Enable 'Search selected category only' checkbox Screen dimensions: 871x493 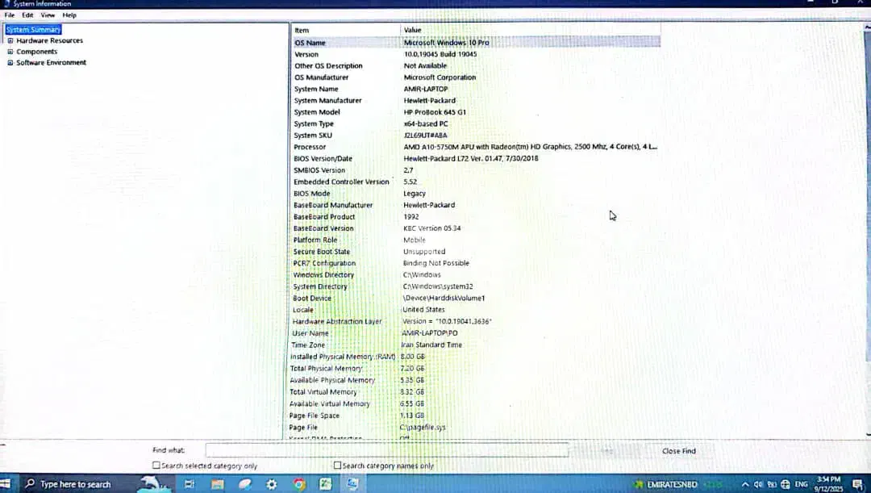[x=156, y=466]
